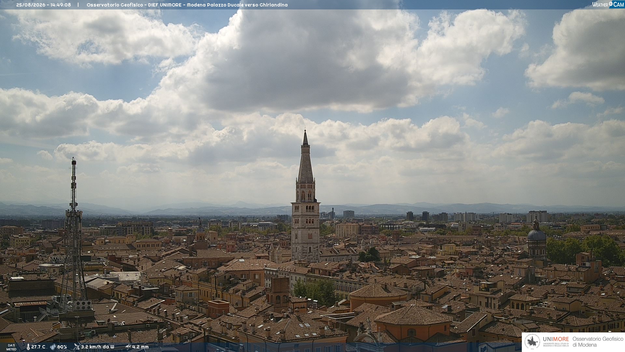Click the 25/08/2026 date stamp
Viewport: 625px width, 352px height.
point(32,5)
